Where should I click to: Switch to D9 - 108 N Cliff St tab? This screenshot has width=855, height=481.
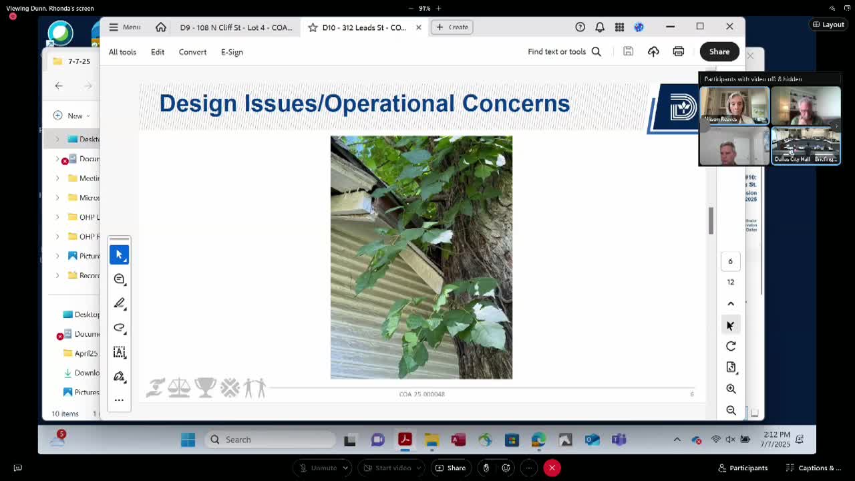click(236, 27)
